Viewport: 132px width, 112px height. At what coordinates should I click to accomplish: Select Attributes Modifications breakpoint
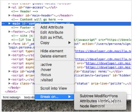(x=100, y=101)
